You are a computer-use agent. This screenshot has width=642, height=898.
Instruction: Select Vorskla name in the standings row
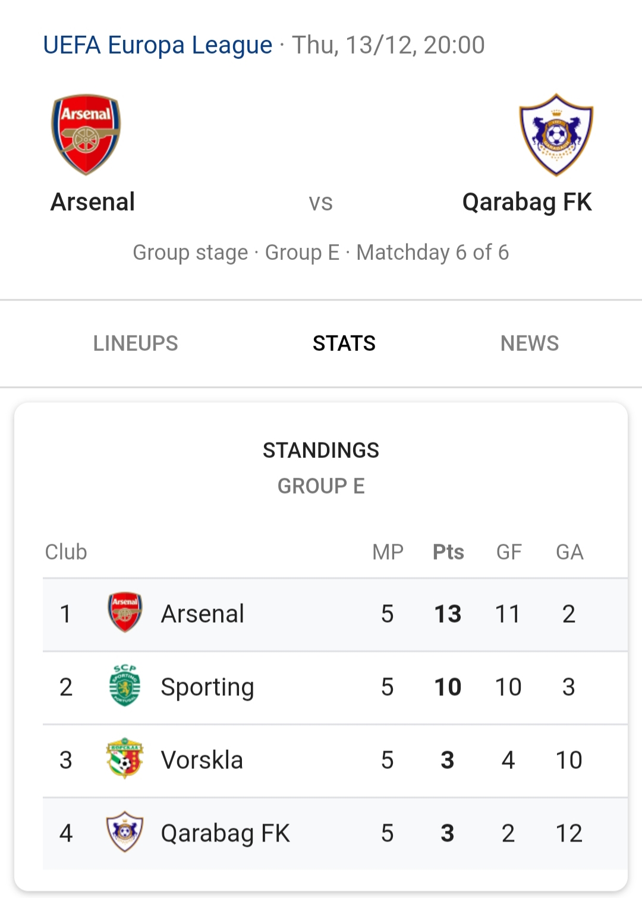pyautogui.click(x=202, y=760)
